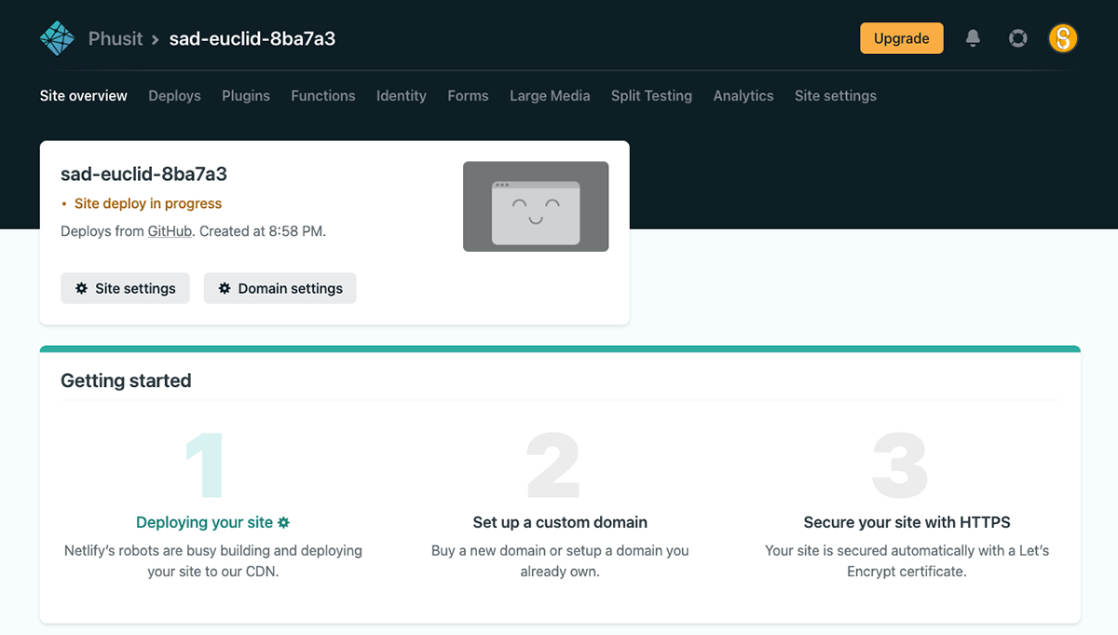The image size is (1118, 635).
Task: Click the smiling browser illustration
Action: (x=536, y=206)
